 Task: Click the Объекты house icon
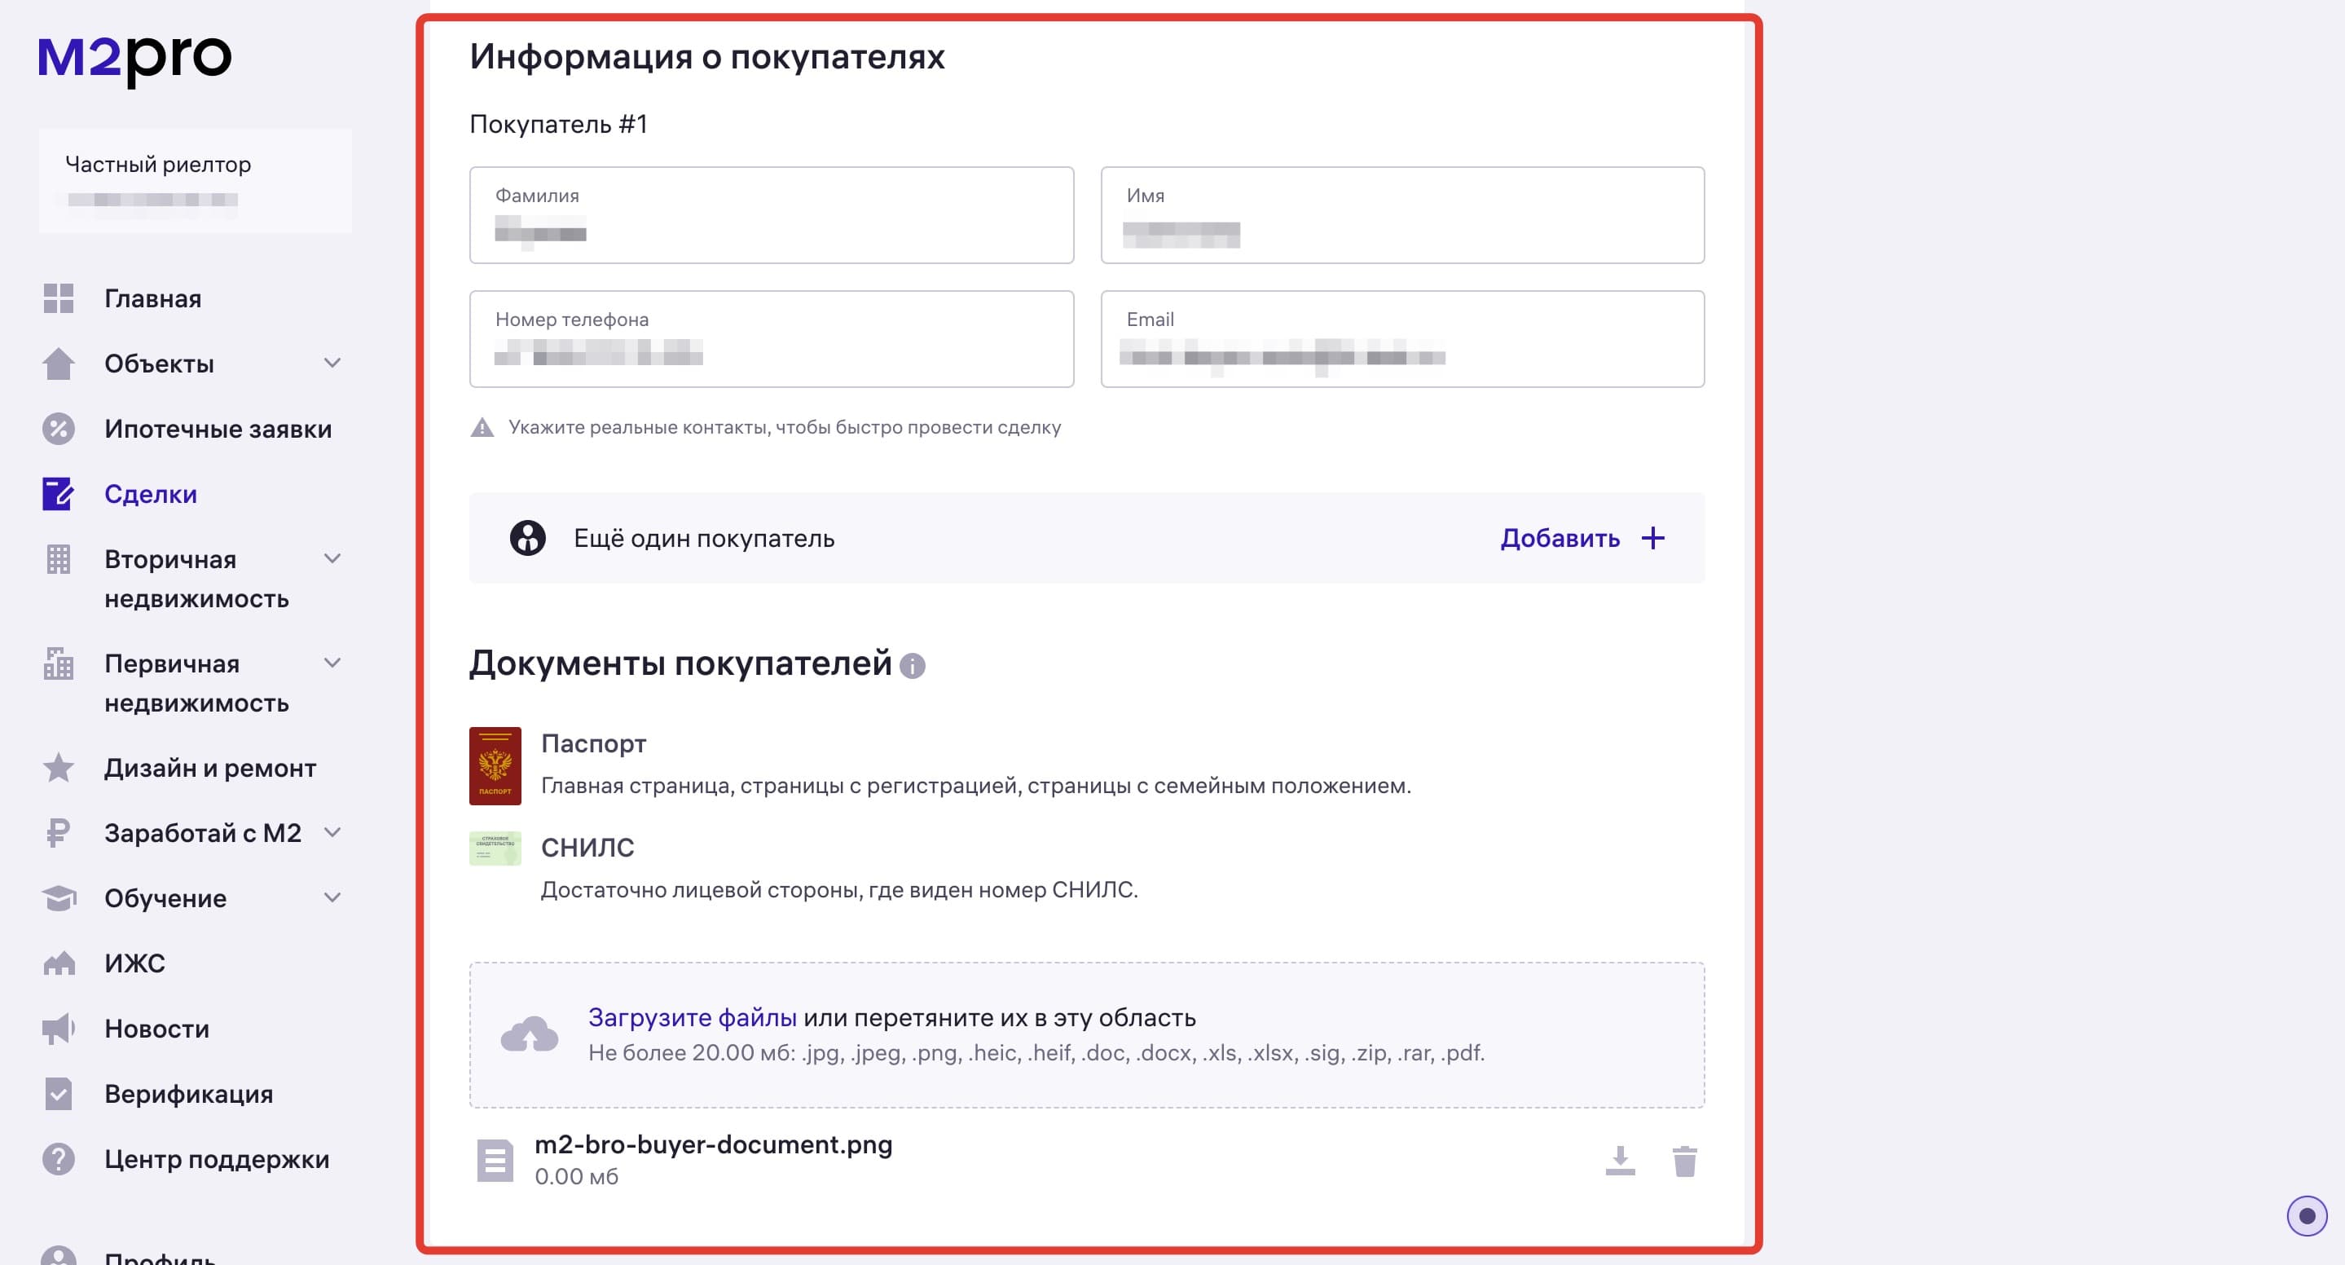coord(59,364)
